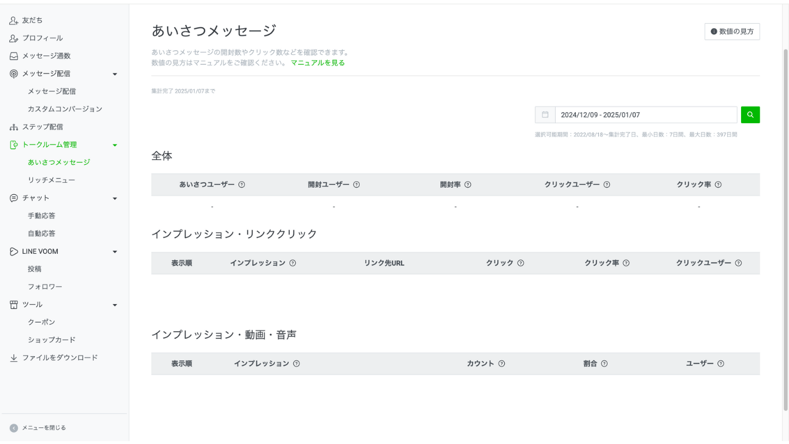This screenshot has width=789, height=444.
Task: Open カスタムコンバージョン in the sidebar
Action: click(x=65, y=109)
